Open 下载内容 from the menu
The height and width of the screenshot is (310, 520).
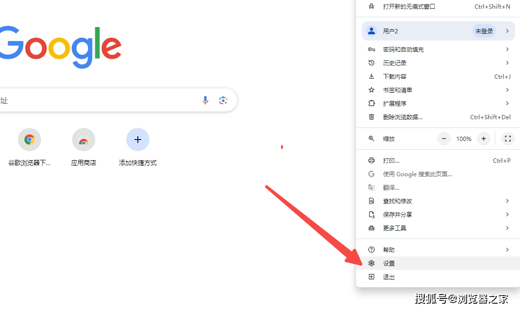(438, 76)
